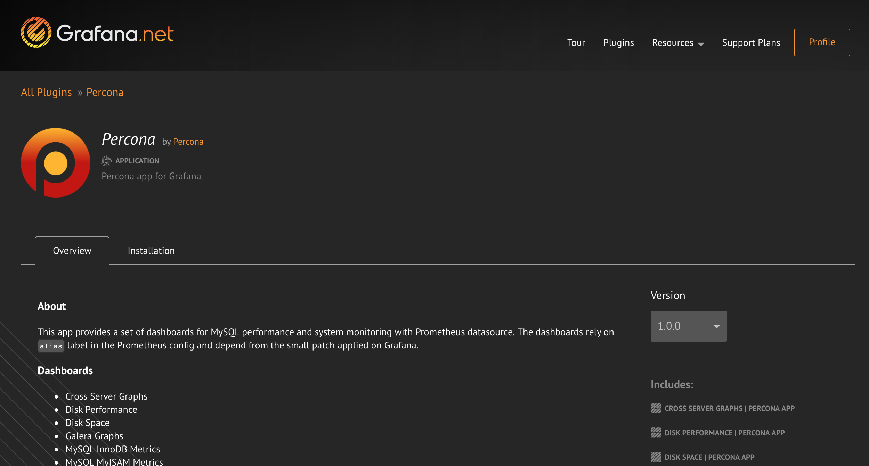Screen dimensions: 869x466
Task: Click the Percona breadcrumb link
Action: [105, 92]
